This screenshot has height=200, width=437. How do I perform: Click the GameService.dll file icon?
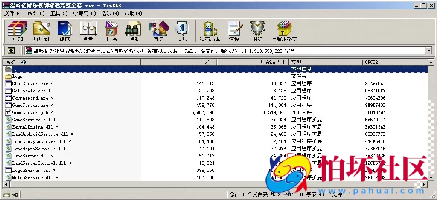pyautogui.click(x=8, y=120)
